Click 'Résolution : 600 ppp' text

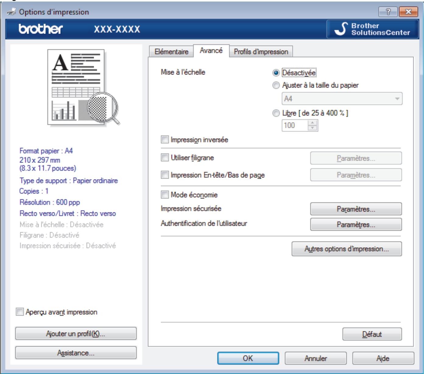click(50, 202)
